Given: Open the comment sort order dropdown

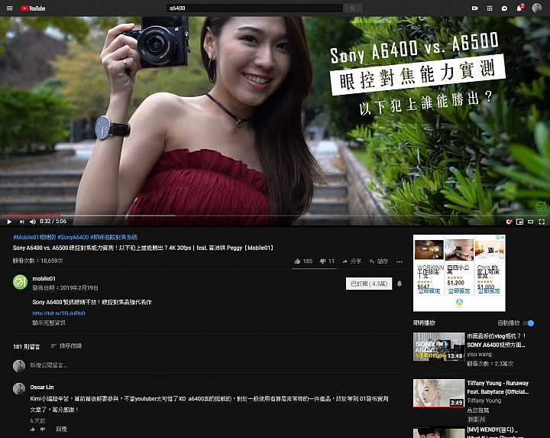Looking at the screenshot, I should pos(66,346).
